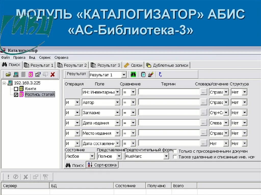Open the Справка menu

pos(61,57)
